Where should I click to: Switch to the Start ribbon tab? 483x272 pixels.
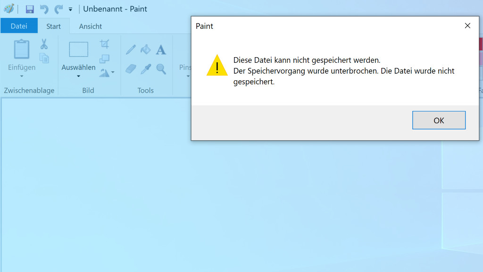[x=54, y=26]
